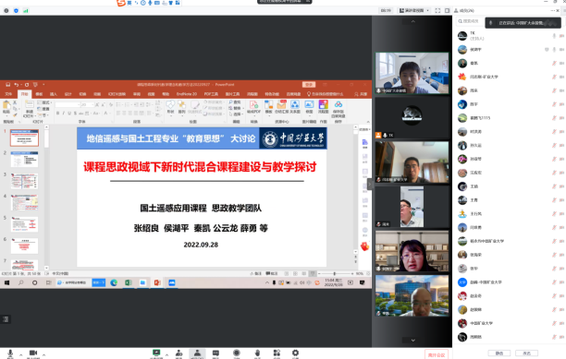Toggle fullscreen mode icon at top
This screenshot has width=566, height=359.
(x=437, y=10)
